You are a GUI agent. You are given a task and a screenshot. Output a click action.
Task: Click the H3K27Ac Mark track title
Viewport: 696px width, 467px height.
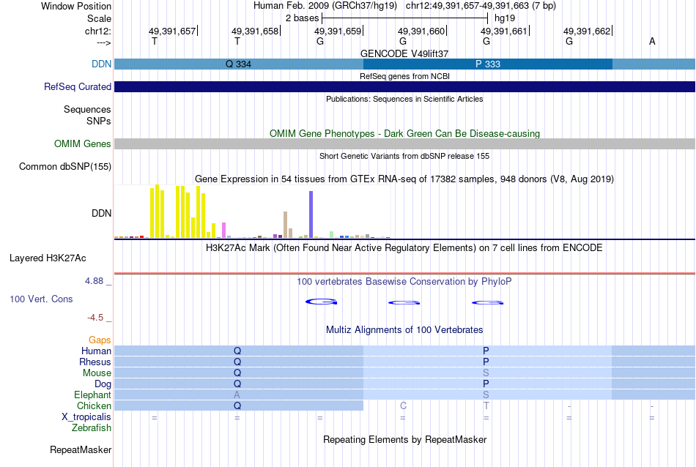point(404,247)
